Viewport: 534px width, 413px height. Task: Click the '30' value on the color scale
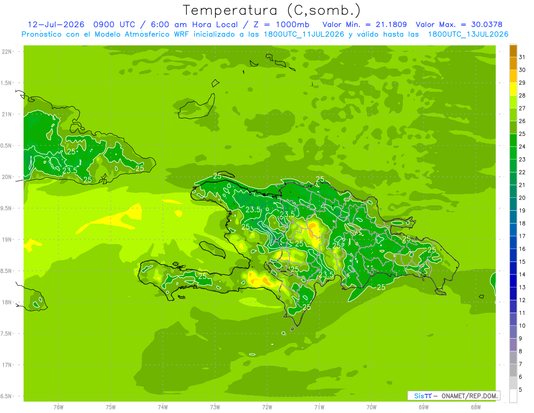522,70
